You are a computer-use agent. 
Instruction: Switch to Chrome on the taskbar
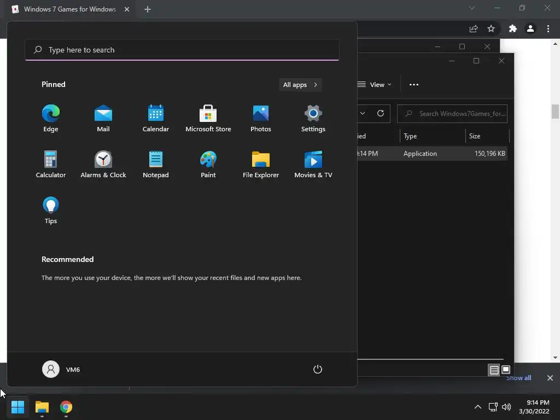[66, 407]
